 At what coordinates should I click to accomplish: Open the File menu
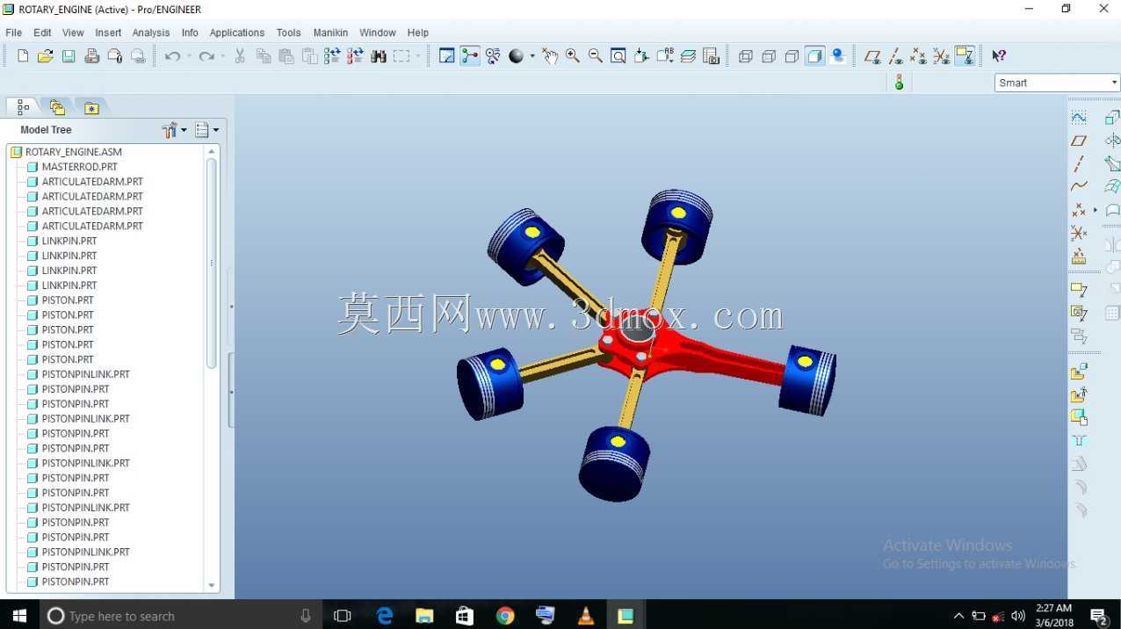click(x=14, y=33)
